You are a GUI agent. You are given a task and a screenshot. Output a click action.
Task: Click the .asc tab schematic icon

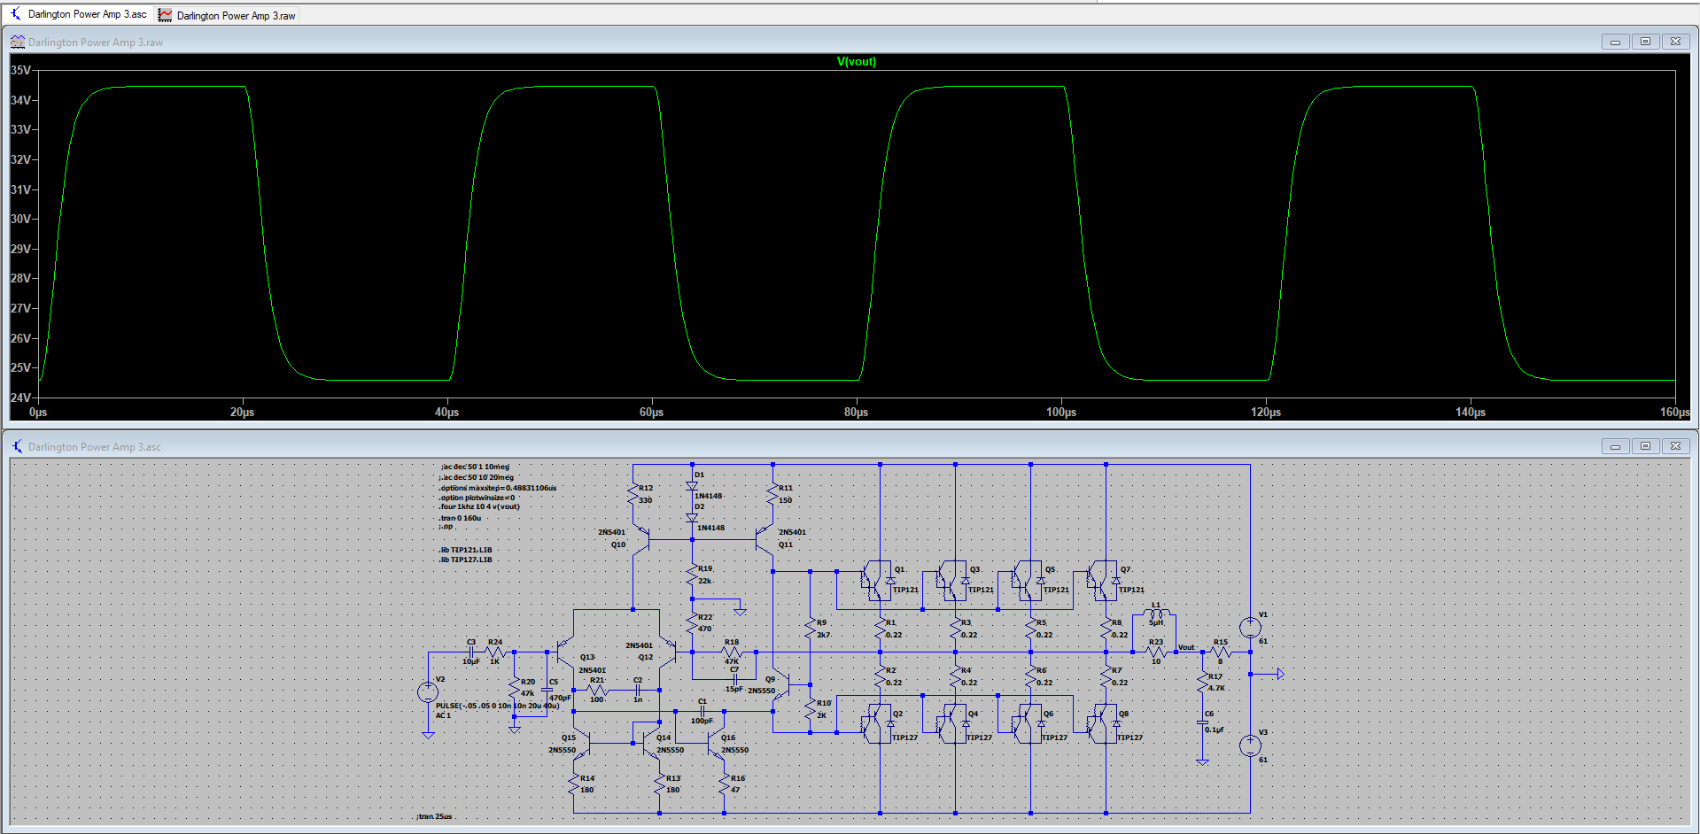(x=15, y=13)
